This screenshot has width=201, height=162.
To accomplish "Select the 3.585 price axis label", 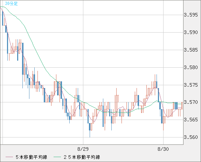I will [x=191, y=50].
